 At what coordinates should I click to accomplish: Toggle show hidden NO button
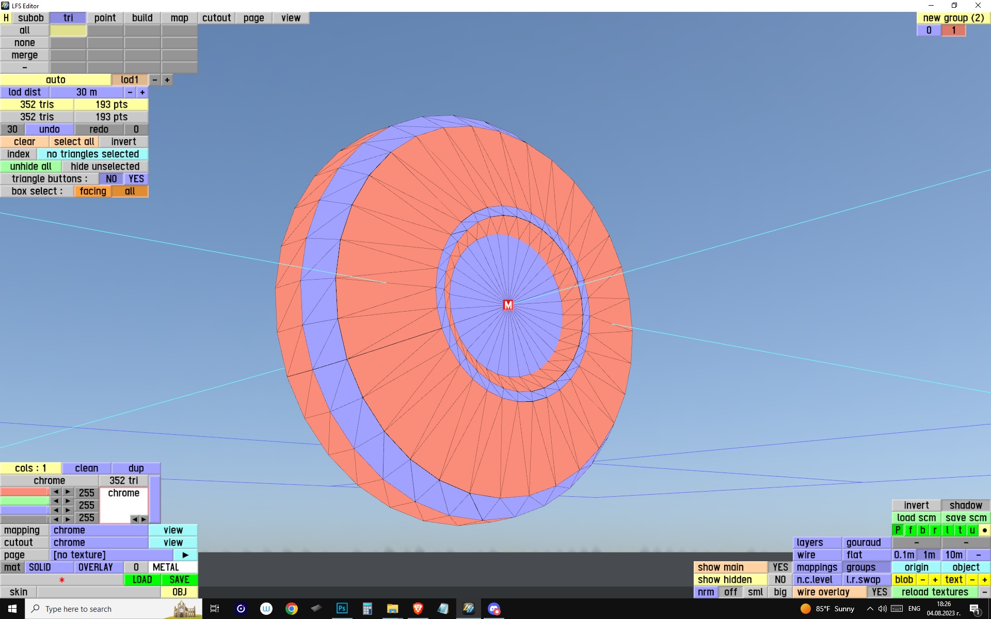[x=780, y=579]
